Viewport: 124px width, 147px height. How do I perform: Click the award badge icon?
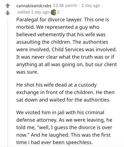53,12
